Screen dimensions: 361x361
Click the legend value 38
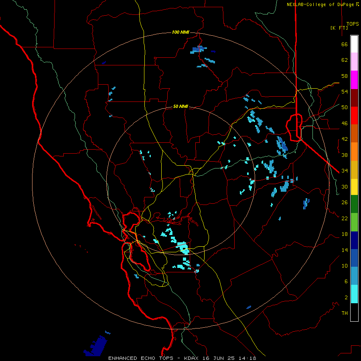pos(345,155)
